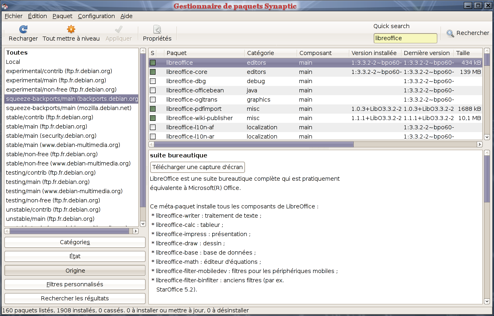Toggle the libreoffice-officebean status checkbox
This screenshot has width=494, height=316.
153,90
